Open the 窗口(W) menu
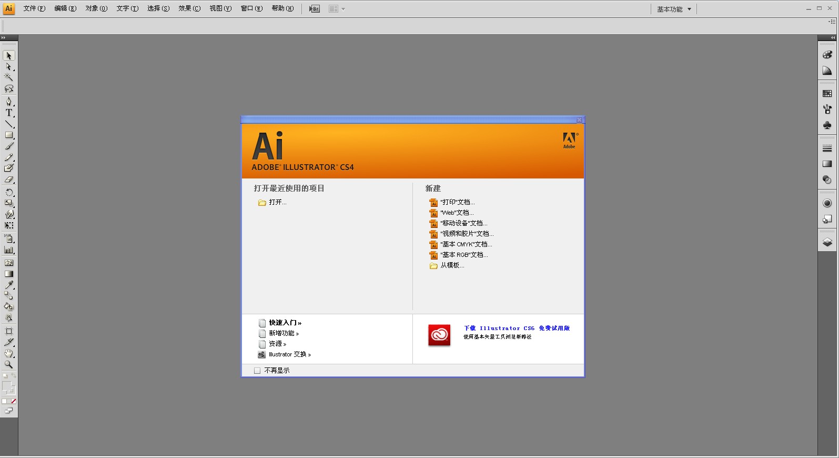Screen dimensions: 839x458 pos(251,8)
